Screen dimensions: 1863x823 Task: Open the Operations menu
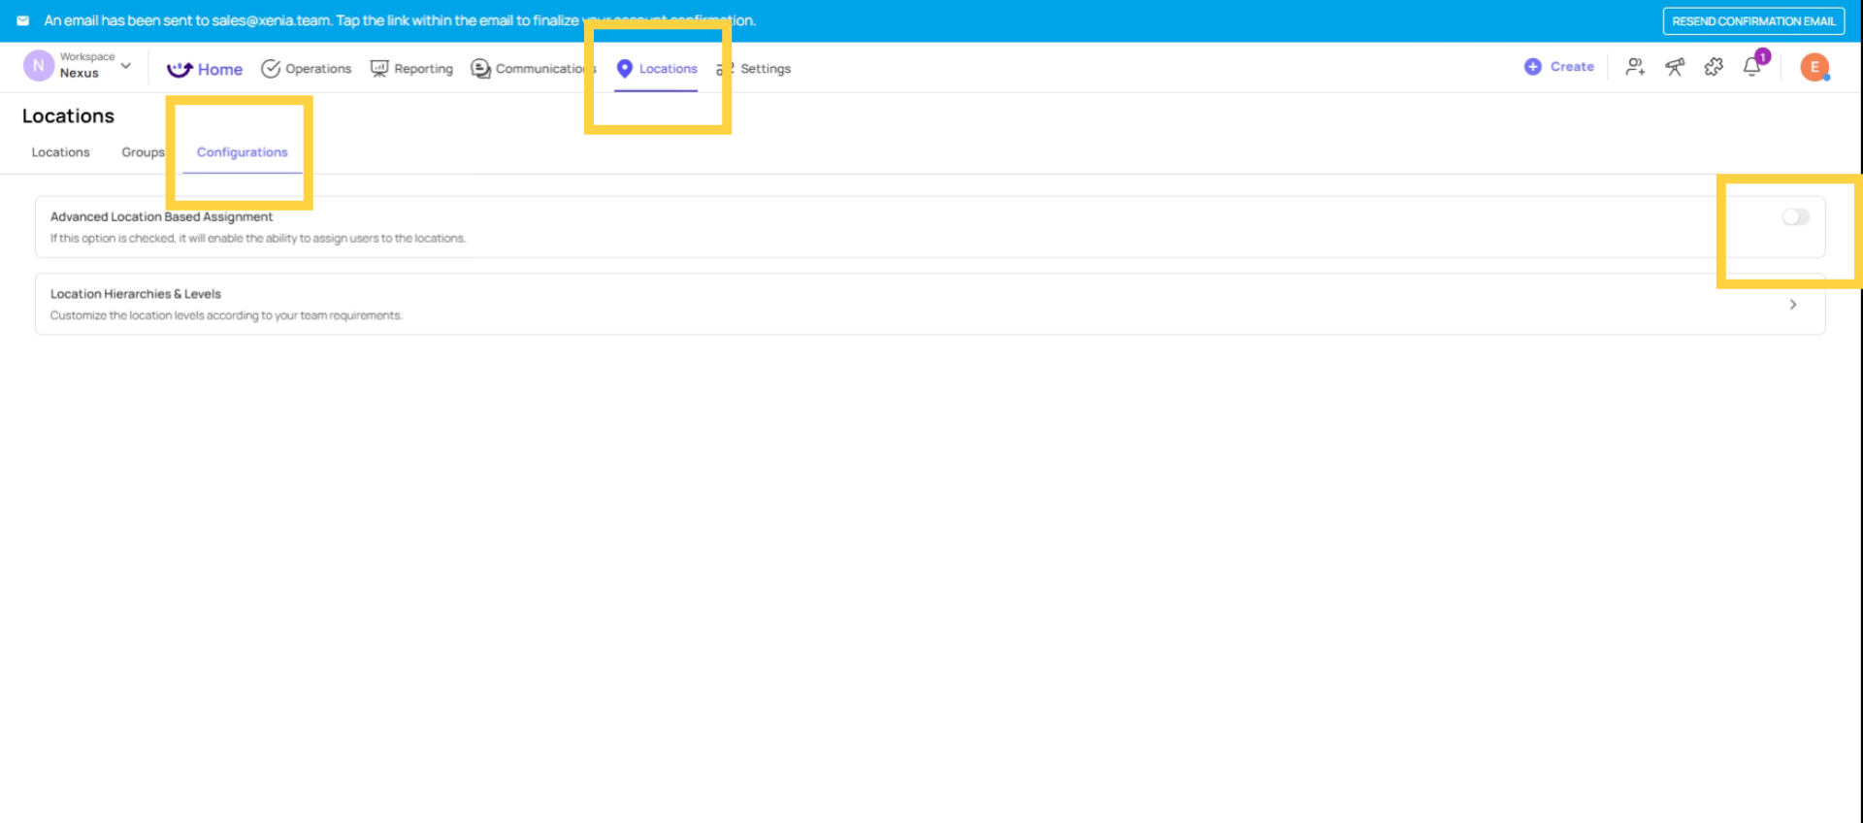tap(307, 69)
